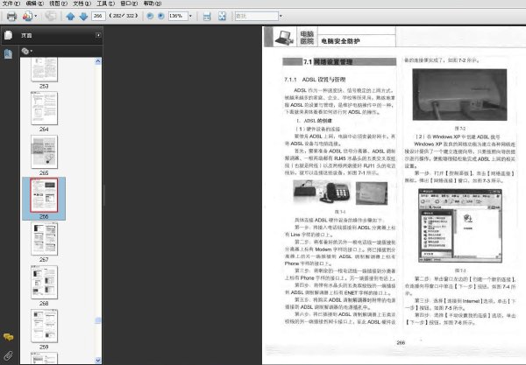Click the page number field showing 266
Viewport: 526px width, 365px height.
point(98,16)
